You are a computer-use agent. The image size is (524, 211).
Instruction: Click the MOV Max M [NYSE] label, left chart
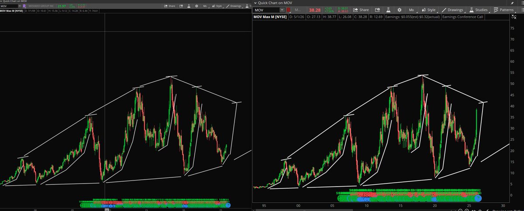point(12,11)
